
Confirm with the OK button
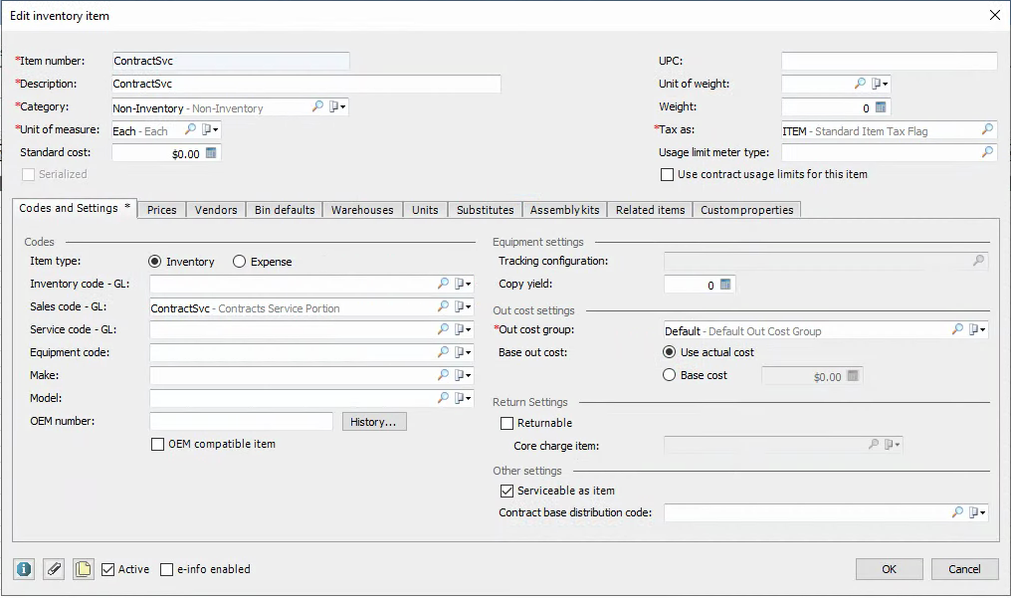pos(890,569)
